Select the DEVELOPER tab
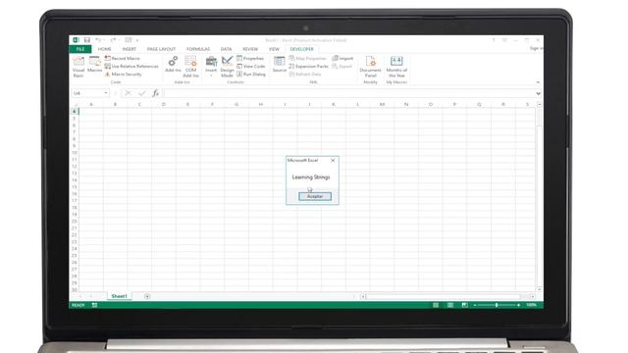Image resolution: width=628 pixels, height=353 pixels. tap(301, 49)
